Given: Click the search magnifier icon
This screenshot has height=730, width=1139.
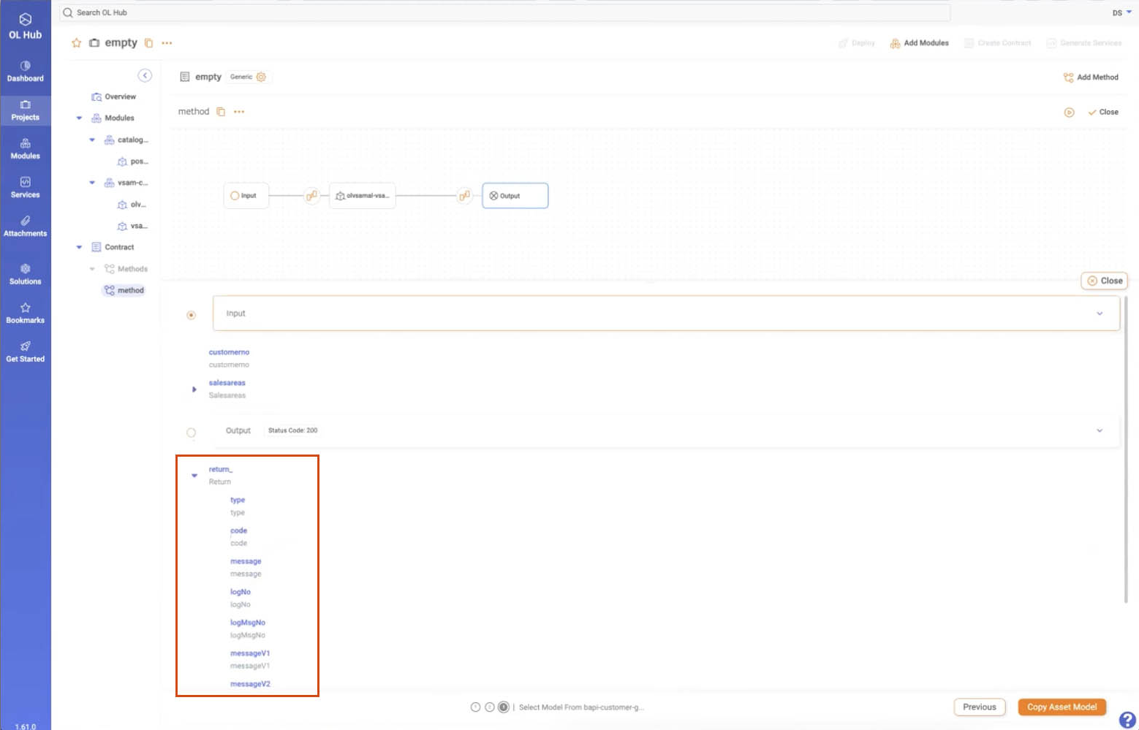Looking at the screenshot, I should pyautogui.click(x=68, y=12).
